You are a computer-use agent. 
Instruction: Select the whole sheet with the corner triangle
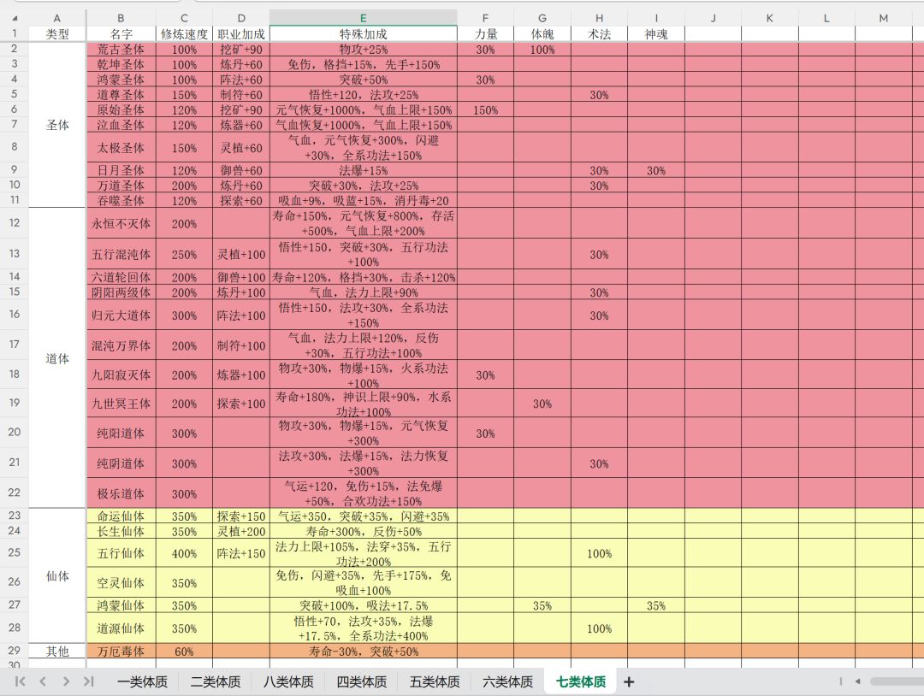coord(15,18)
